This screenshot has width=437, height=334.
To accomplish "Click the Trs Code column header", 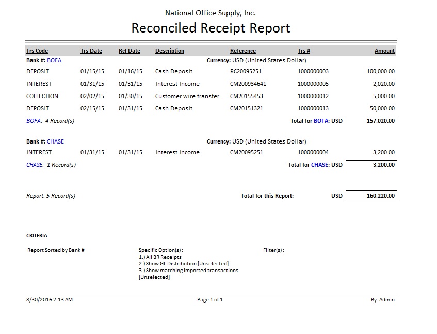I will point(37,51).
